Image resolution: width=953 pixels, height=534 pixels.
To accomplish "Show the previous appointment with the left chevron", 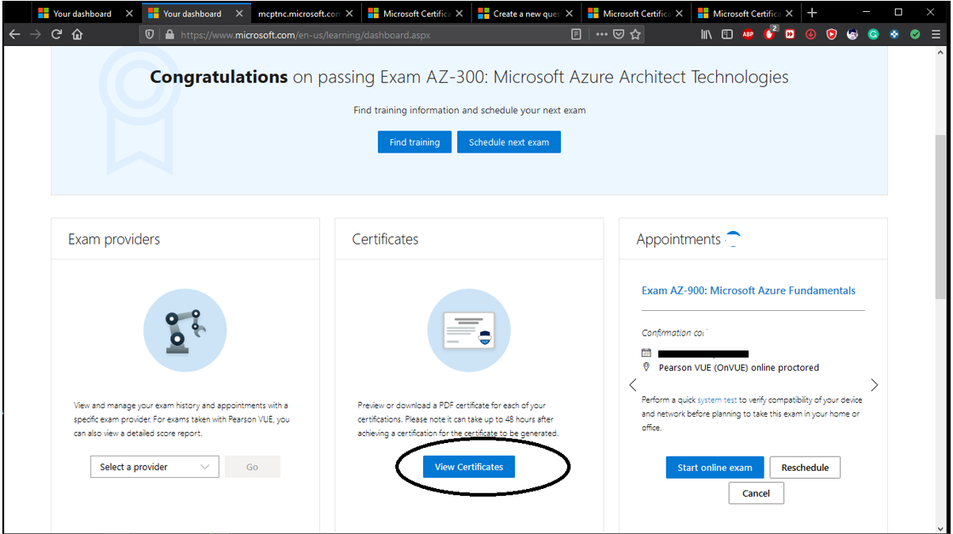I will point(633,385).
